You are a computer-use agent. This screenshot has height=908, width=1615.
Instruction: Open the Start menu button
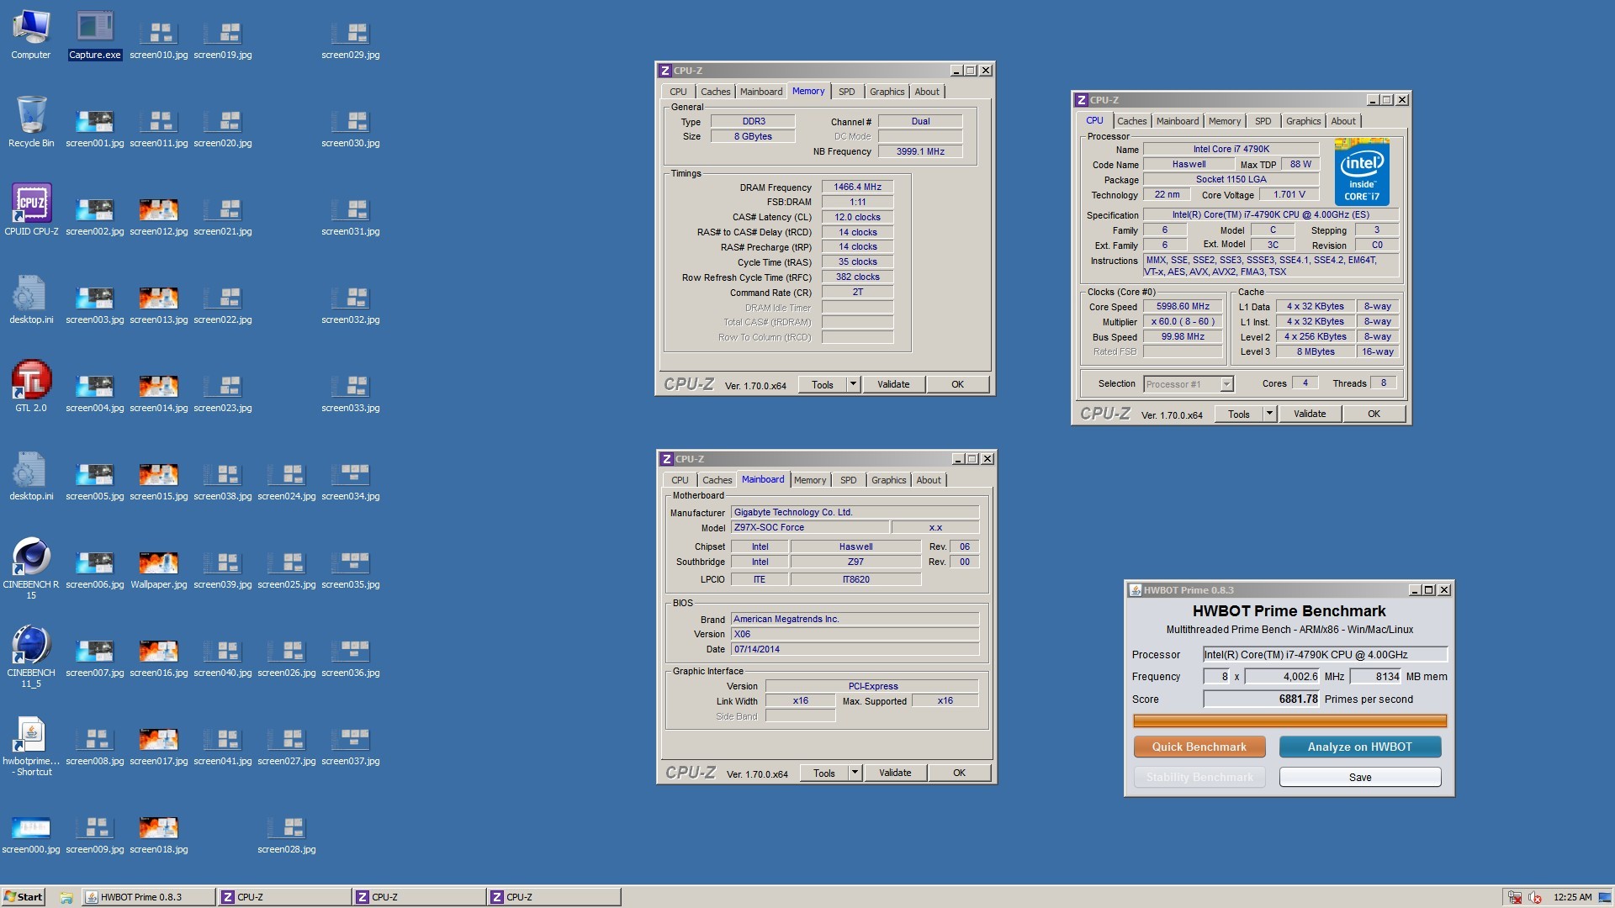[23, 897]
